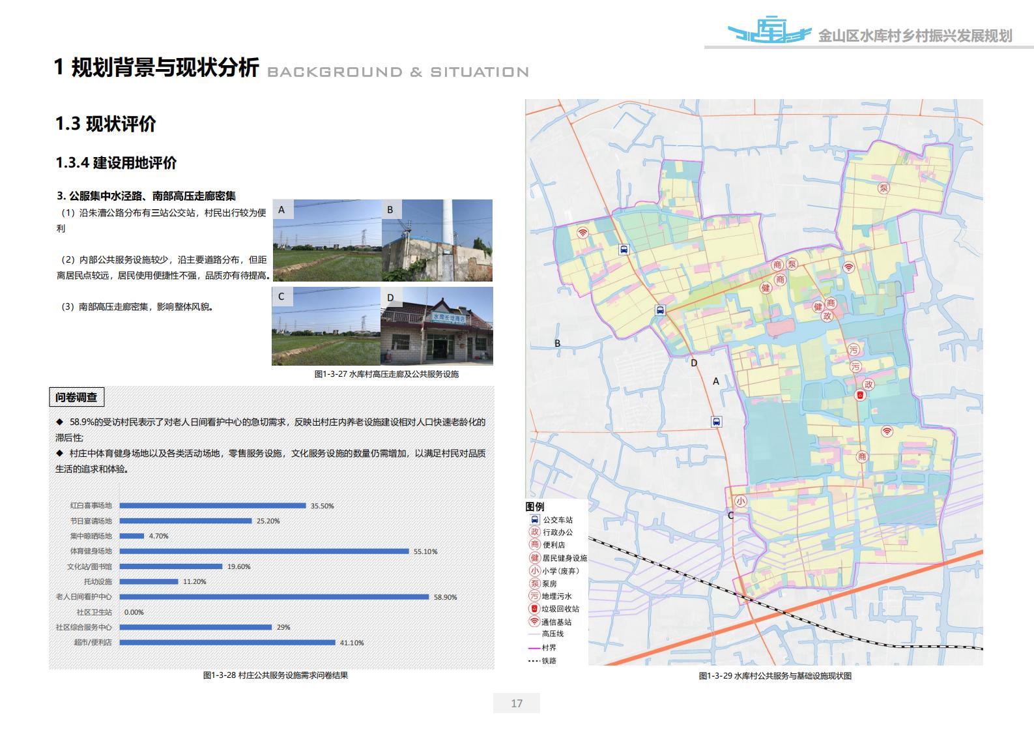1034x732 pixels.
Task: Click the legend icon 政 for 行政办公
Action: 534,532
